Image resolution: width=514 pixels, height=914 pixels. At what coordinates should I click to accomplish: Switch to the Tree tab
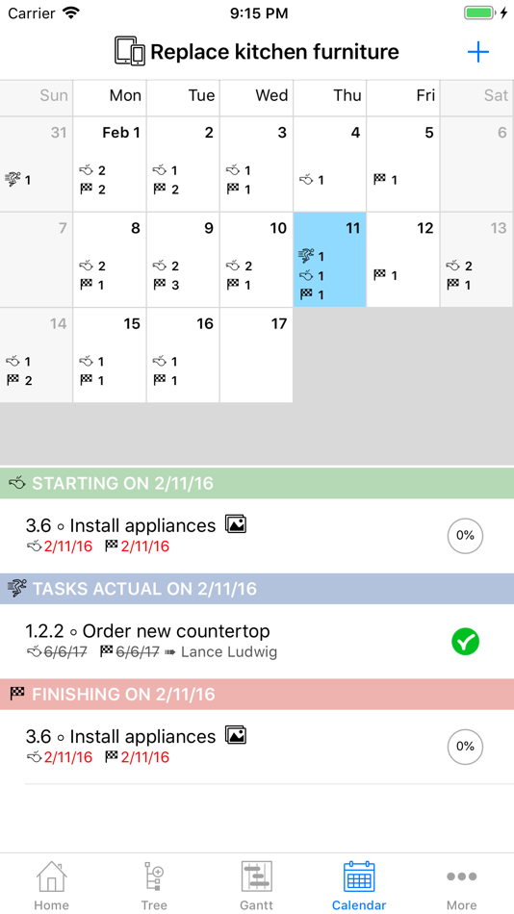pos(154,886)
